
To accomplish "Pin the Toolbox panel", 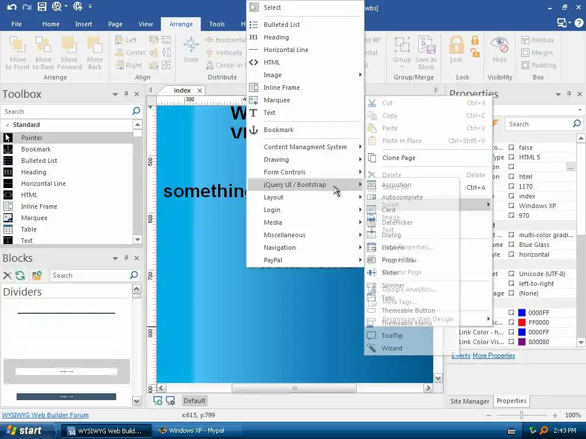I will click(x=126, y=94).
